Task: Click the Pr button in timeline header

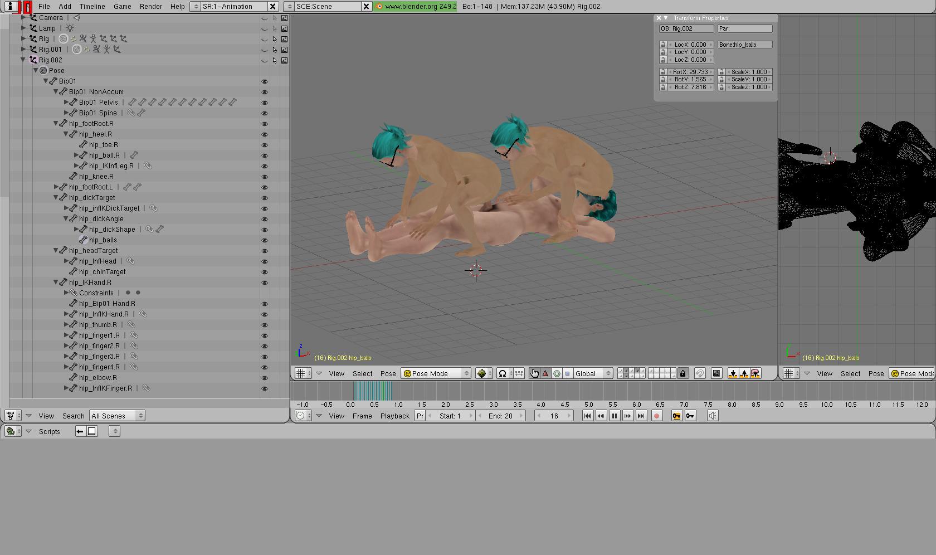Action: tap(420, 416)
